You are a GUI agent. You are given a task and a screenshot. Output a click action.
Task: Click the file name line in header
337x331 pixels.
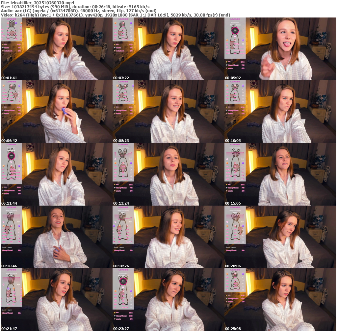tap(38, 3)
